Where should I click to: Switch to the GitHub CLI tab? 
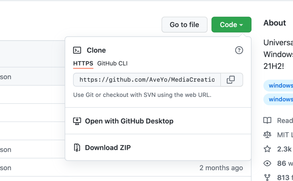tap(112, 64)
